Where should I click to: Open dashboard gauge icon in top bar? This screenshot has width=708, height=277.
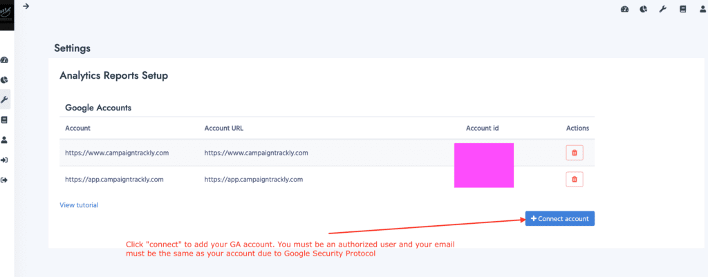625,9
